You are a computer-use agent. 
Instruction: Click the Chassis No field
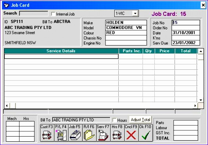[126, 38]
